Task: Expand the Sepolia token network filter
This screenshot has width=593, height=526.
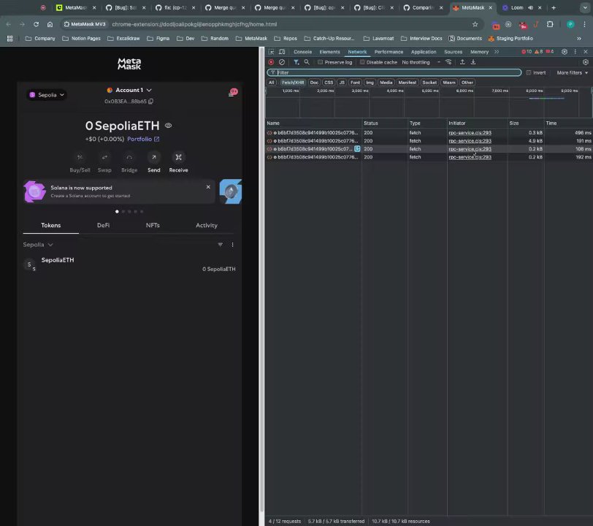Action: click(38, 245)
